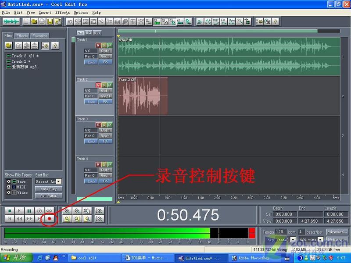Click the Save All toolbar icon
Image resolution: width=351 pixels, height=263 pixels.
coord(58,21)
